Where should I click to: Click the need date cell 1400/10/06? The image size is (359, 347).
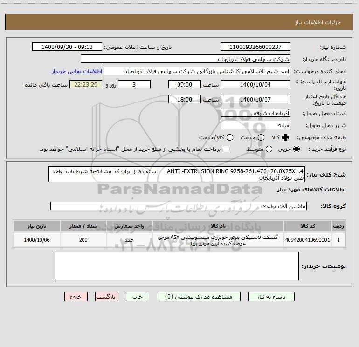pos(37,240)
